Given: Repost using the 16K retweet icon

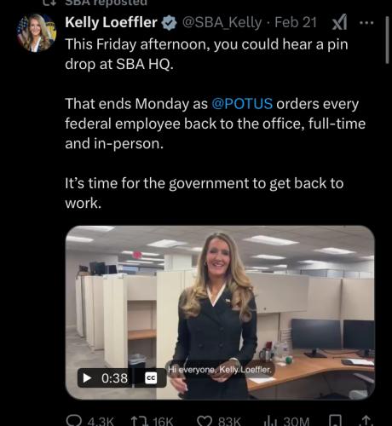Looking at the screenshot, I should click(139, 421).
